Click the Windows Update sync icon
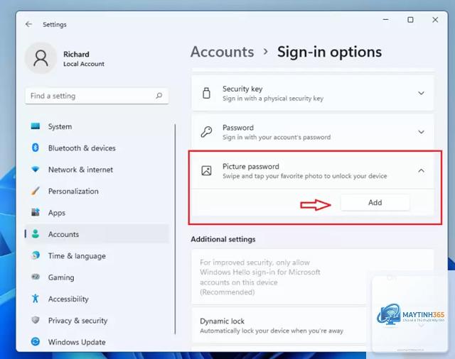 point(36,342)
